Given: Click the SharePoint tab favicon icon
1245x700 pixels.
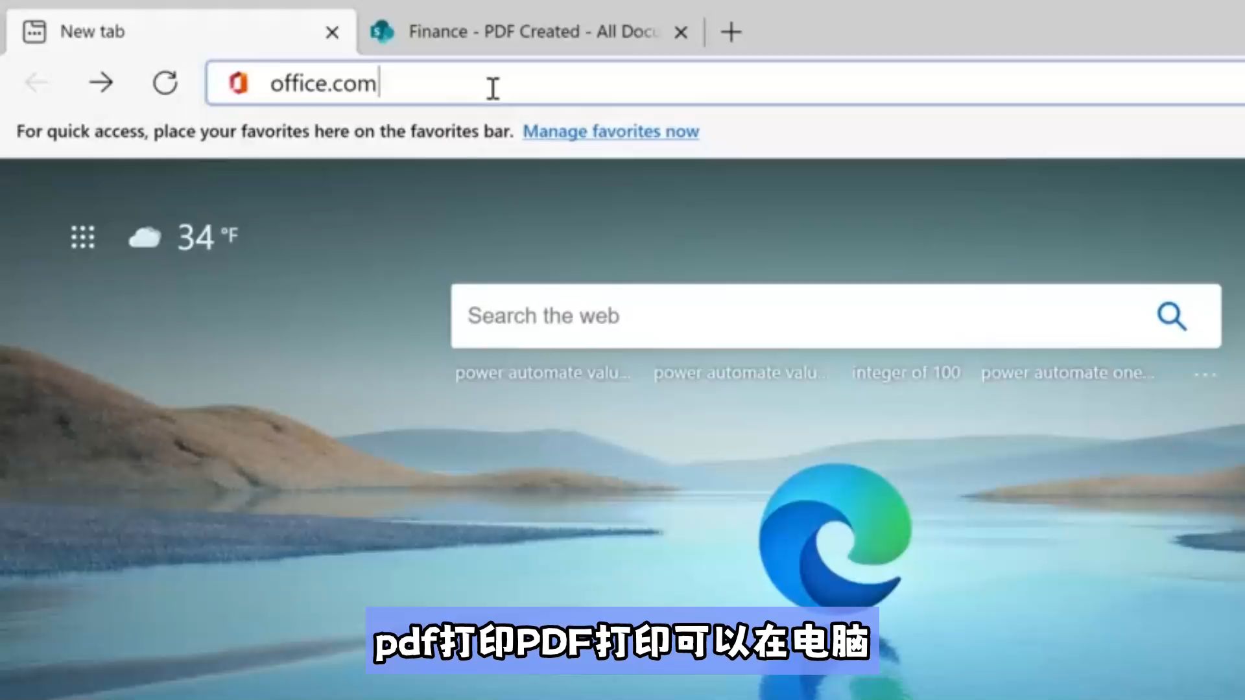Looking at the screenshot, I should coord(381,32).
